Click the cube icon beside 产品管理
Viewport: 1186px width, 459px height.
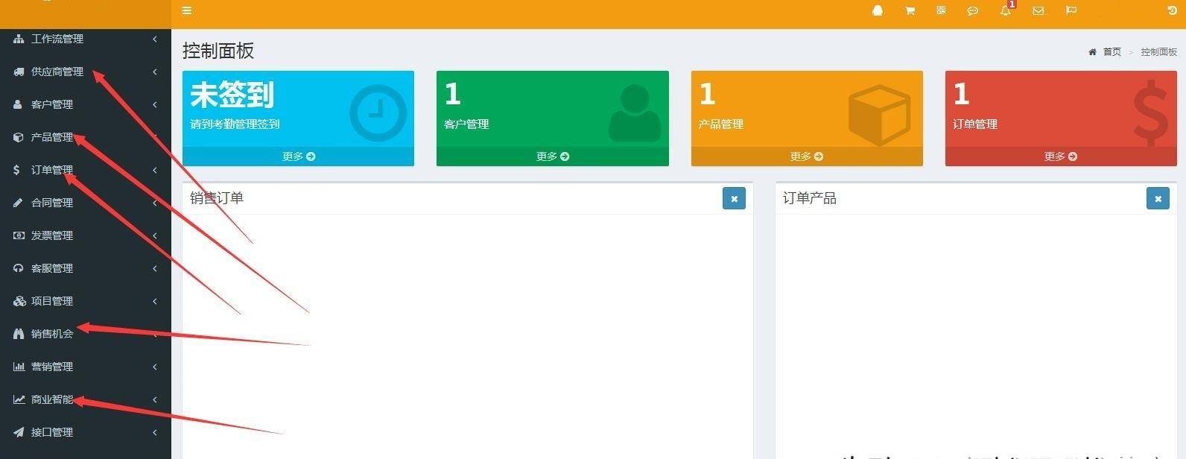click(18, 137)
